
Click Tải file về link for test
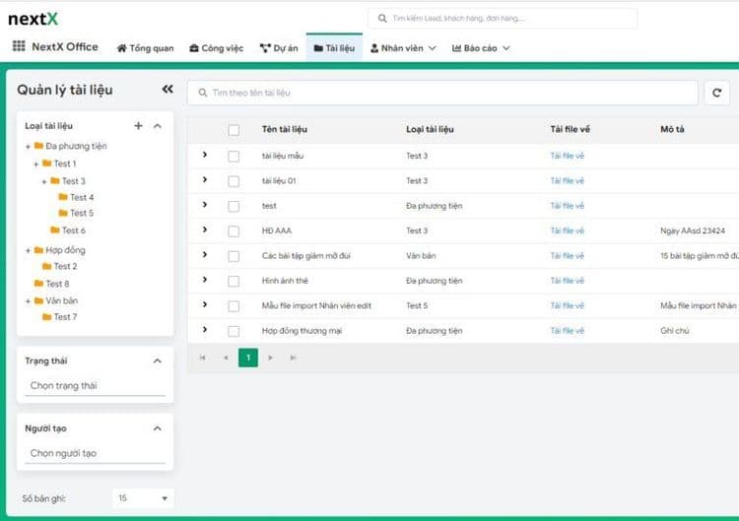point(567,206)
